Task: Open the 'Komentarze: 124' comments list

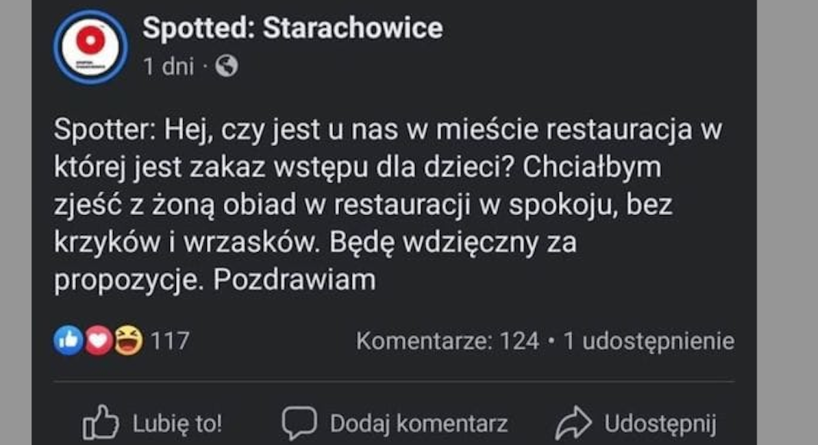Action: pyautogui.click(x=447, y=341)
